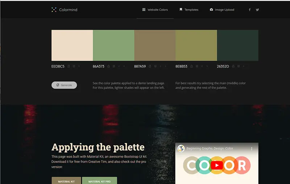Click the 26352D hex code text

[x=223, y=67]
